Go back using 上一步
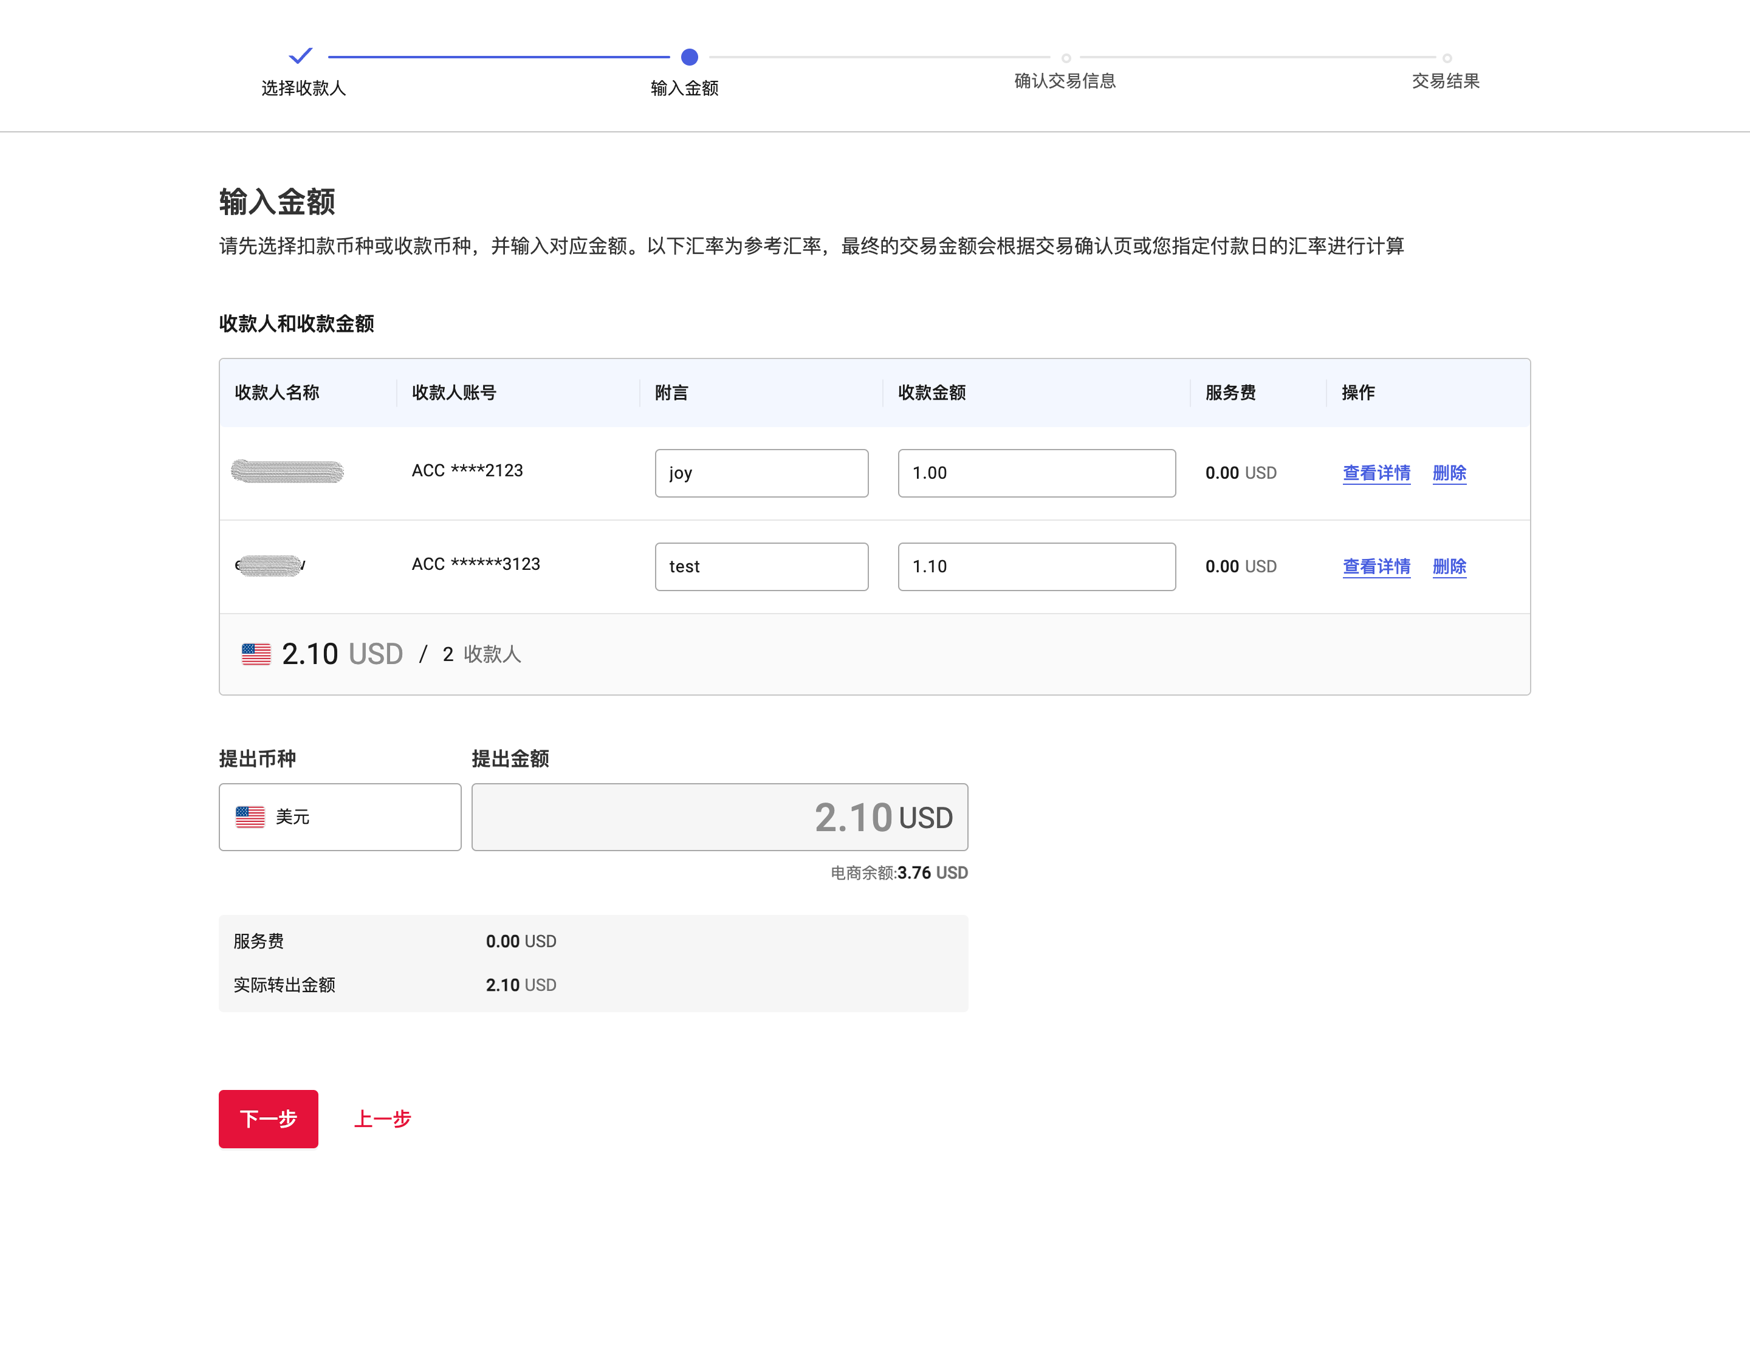The height and width of the screenshot is (1367, 1750). click(x=382, y=1119)
